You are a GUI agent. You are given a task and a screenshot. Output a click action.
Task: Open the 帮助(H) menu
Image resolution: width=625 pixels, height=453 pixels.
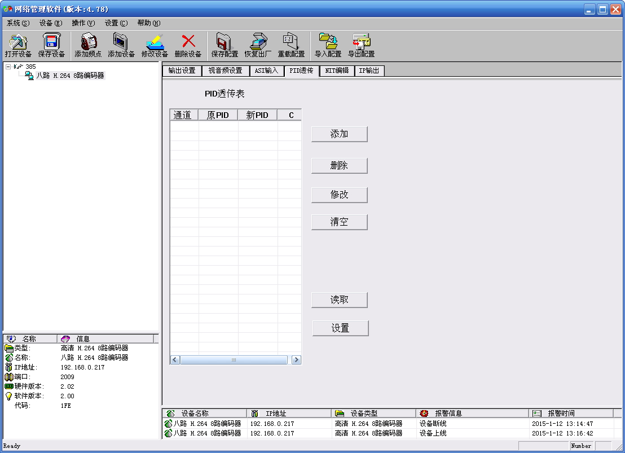(x=148, y=23)
